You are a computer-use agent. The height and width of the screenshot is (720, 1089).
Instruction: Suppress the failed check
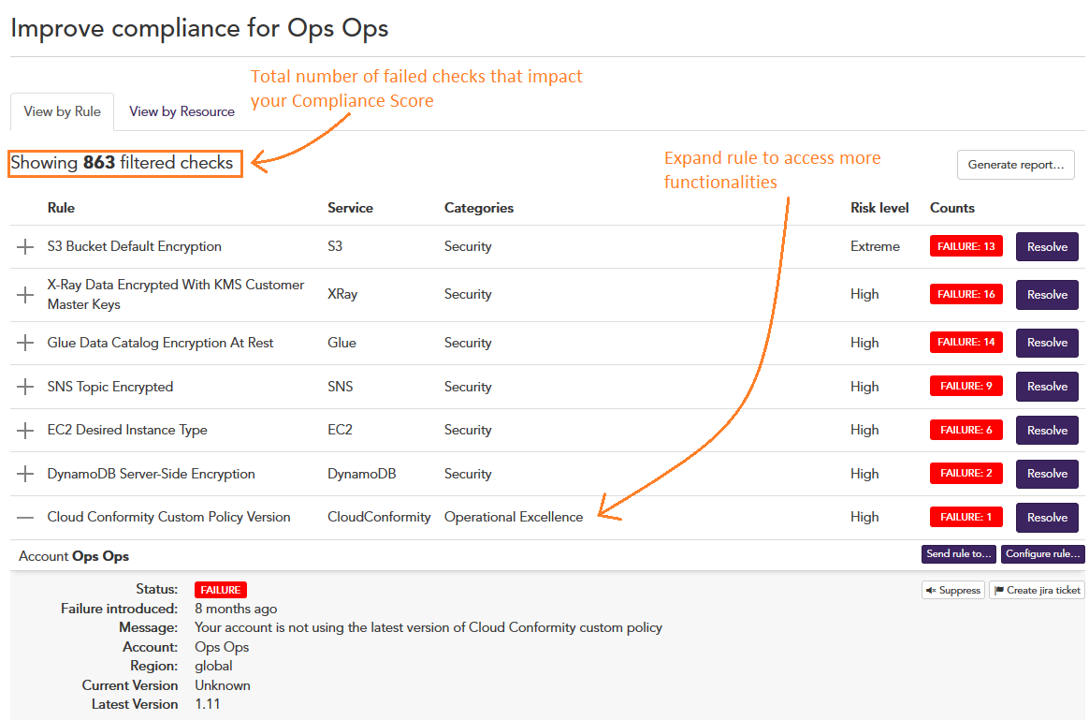point(952,590)
